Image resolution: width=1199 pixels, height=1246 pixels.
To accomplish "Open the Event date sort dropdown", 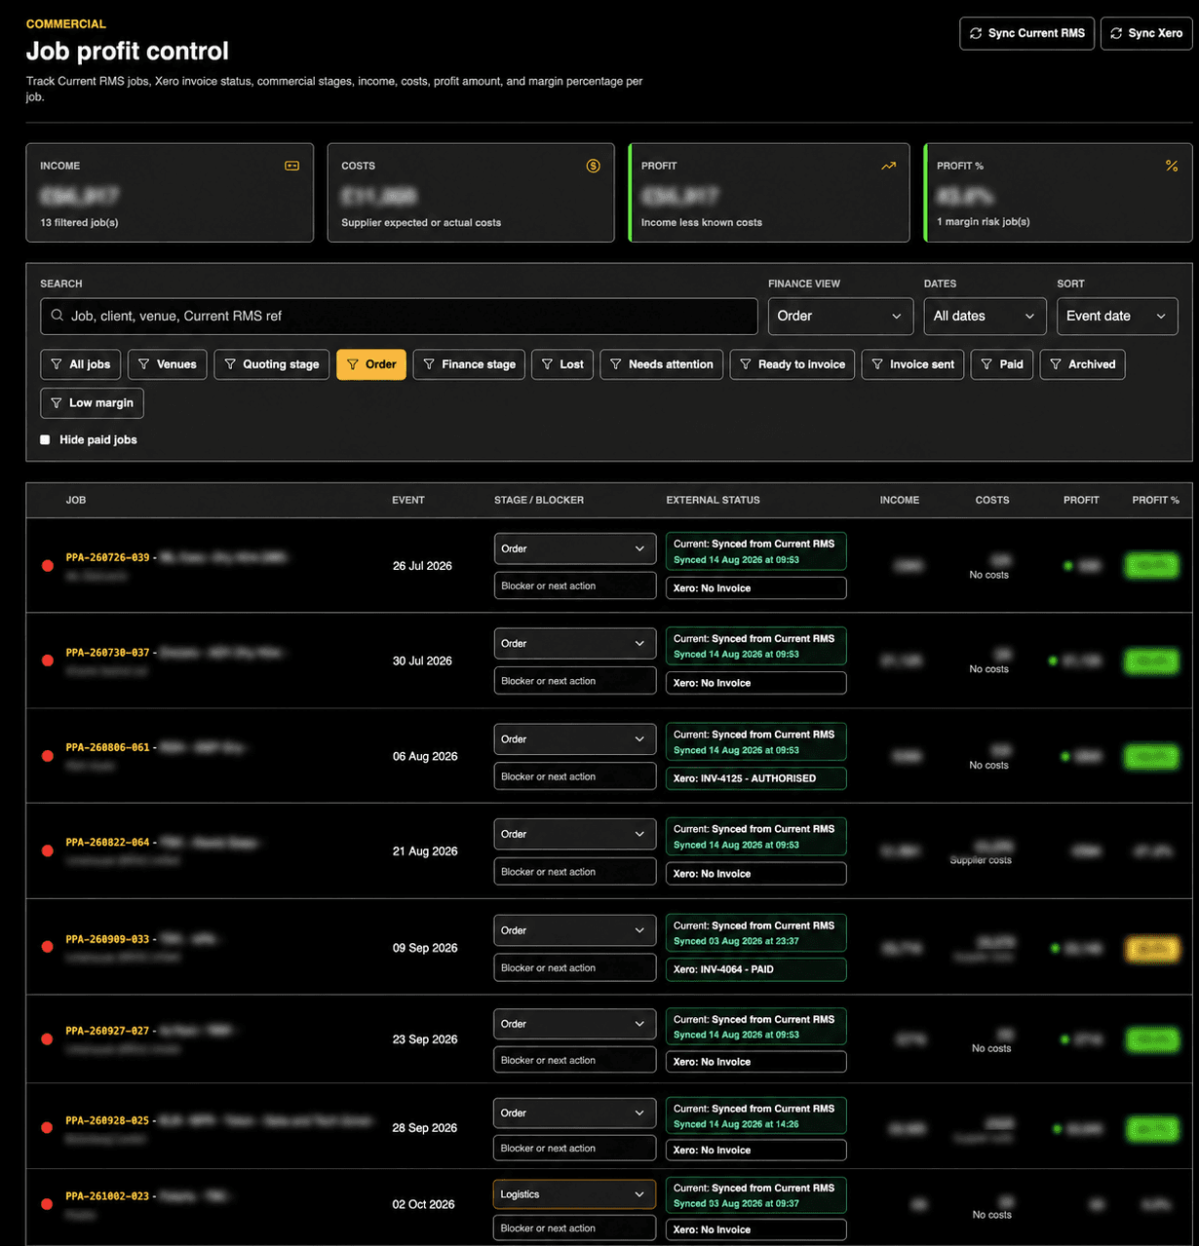I will click(1117, 317).
